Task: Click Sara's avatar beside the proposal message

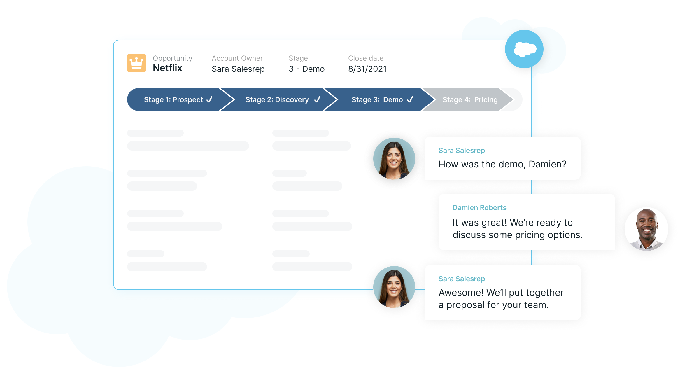Action: coord(394,287)
